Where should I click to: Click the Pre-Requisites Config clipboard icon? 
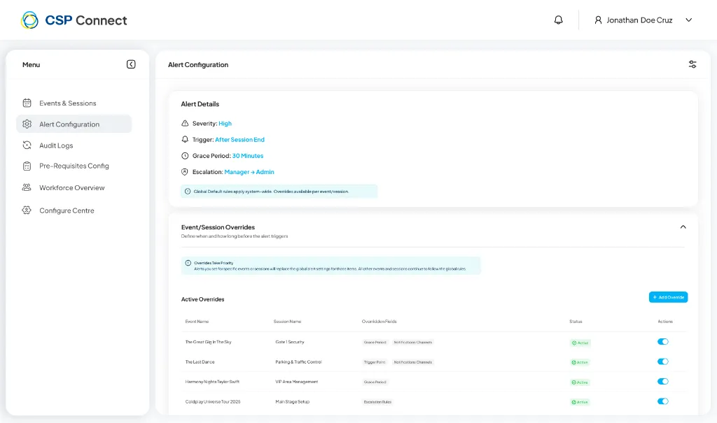27,166
